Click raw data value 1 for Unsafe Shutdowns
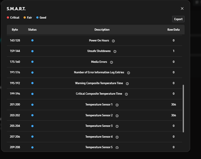Viewport: 201px width, 159px height. tap(174, 51)
